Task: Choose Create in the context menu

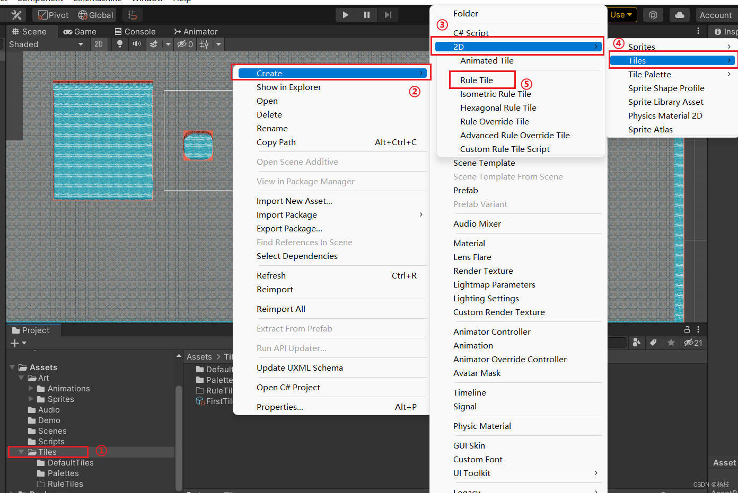Action: pos(331,73)
